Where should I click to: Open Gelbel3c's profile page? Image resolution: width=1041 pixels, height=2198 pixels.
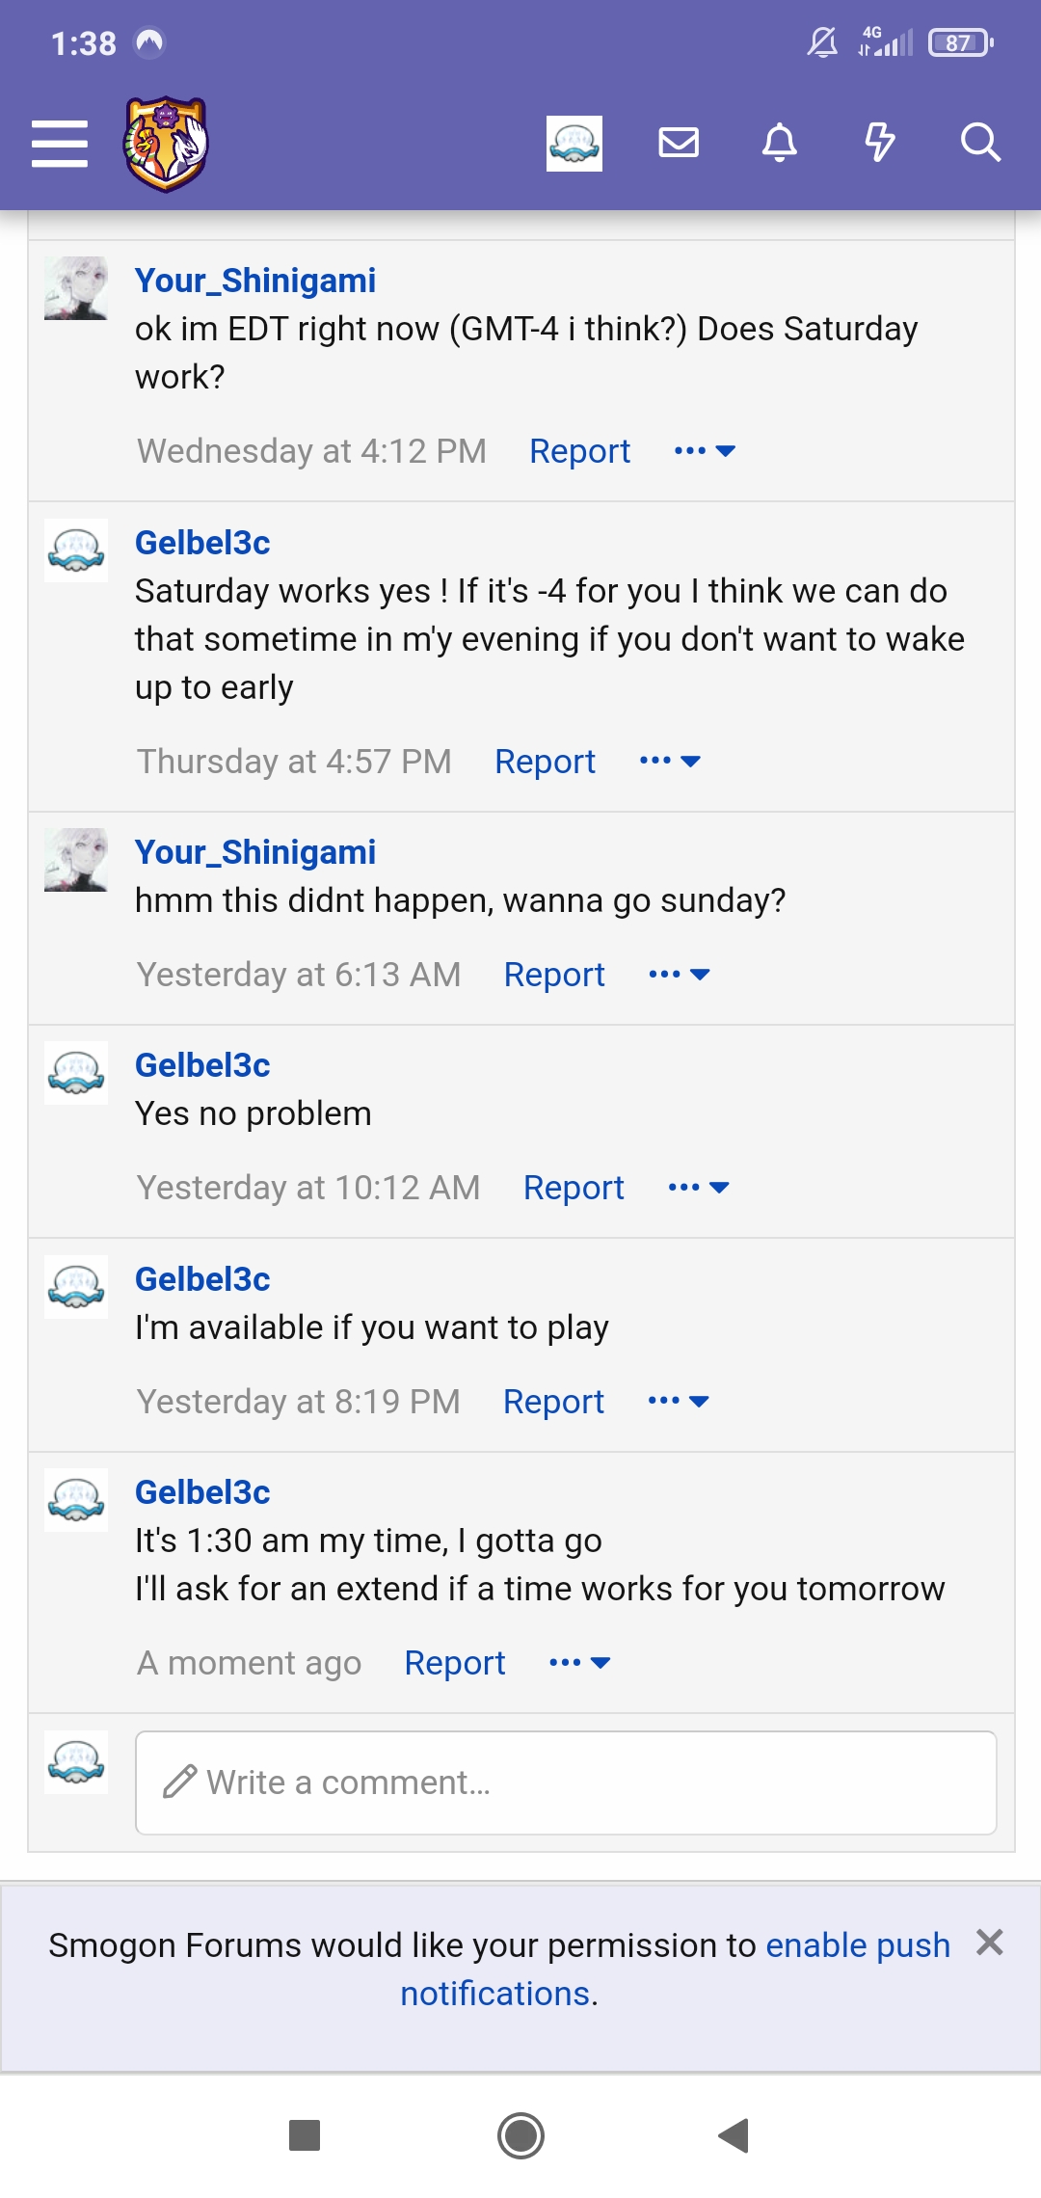pyautogui.click(x=201, y=542)
